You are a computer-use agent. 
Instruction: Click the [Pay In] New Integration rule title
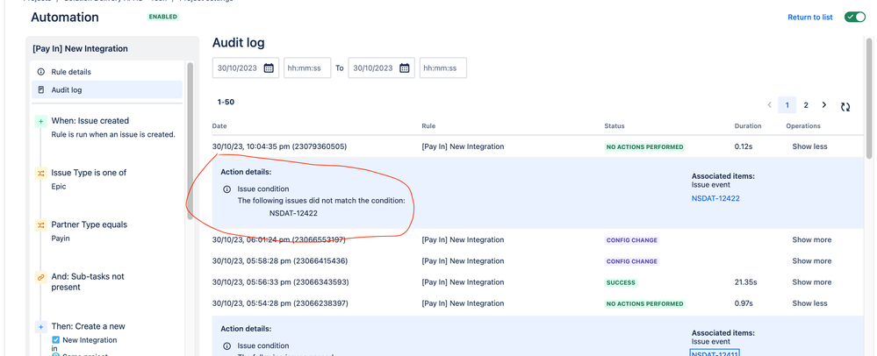[x=80, y=48]
